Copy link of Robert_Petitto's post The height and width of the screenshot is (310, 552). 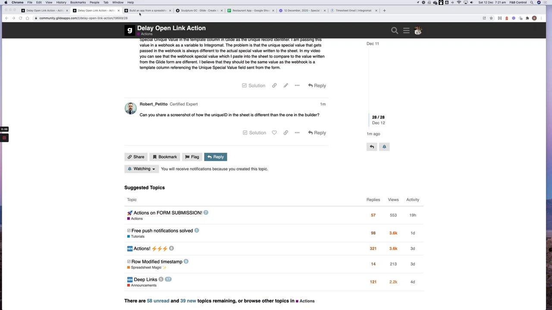(285, 133)
